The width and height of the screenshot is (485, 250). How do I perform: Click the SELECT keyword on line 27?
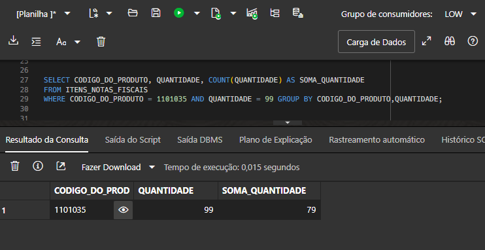click(x=57, y=80)
